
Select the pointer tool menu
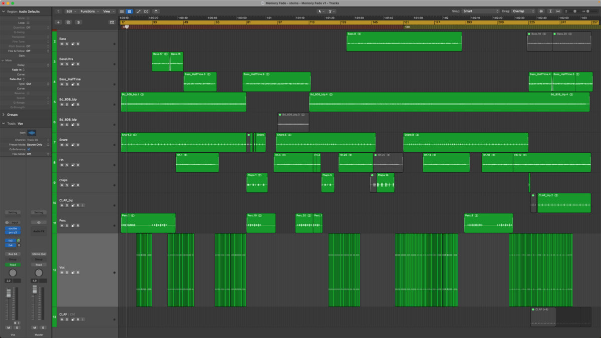pos(321,11)
